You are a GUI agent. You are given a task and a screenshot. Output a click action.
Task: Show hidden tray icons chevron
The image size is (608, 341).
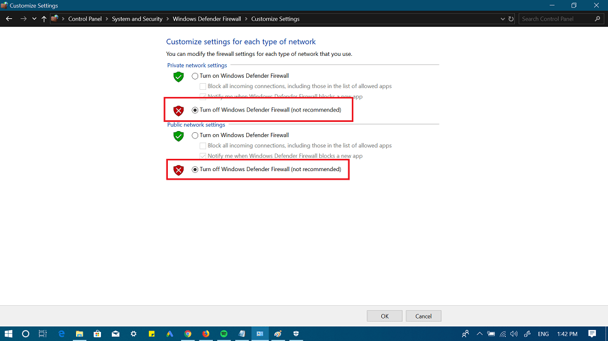click(x=480, y=334)
